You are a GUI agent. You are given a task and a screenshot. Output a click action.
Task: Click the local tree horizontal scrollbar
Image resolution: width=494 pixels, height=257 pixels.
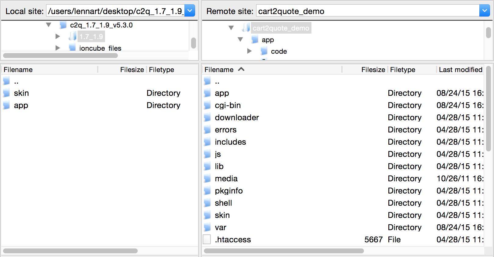[60, 56]
